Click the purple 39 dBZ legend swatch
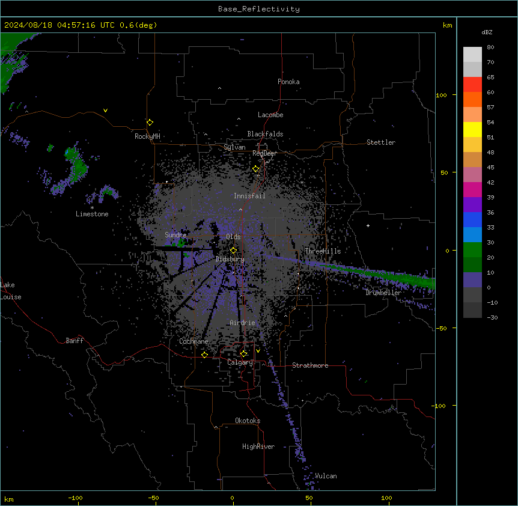518x506 pixels. pyautogui.click(x=472, y=205)
